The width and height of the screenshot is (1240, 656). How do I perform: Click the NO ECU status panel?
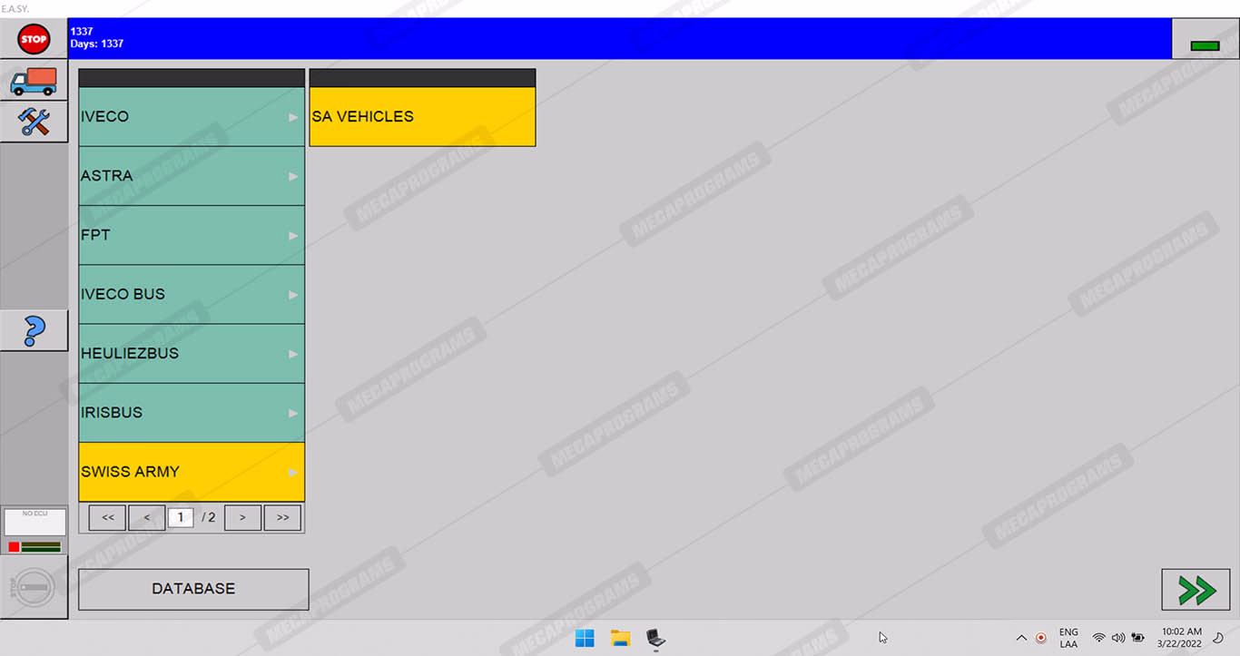[x=34, y=530]
